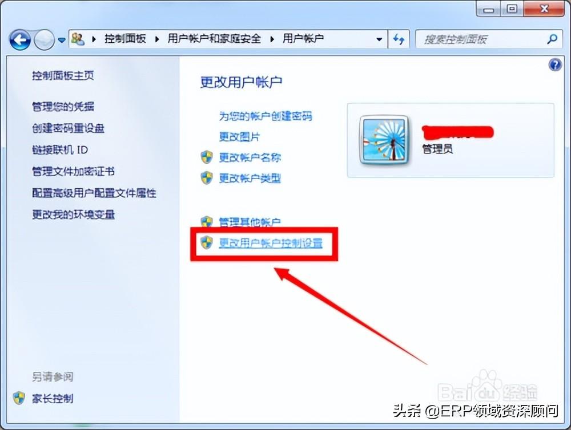
Task: Open the blue help question mark icon
Action: [555, 65]
